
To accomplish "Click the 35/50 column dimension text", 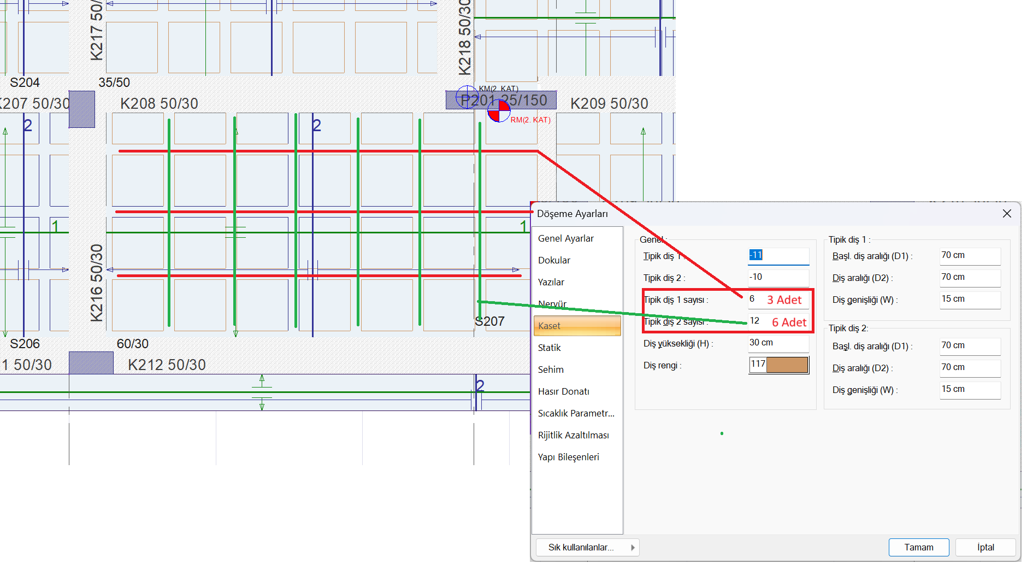I will coord(114,83).
